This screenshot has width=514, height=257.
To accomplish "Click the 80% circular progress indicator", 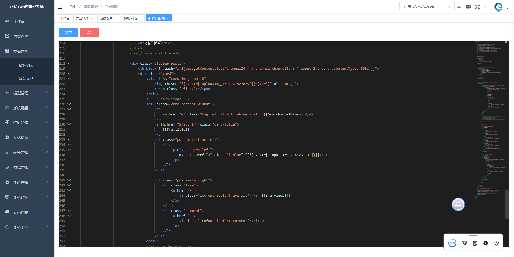I will (452, 243).
